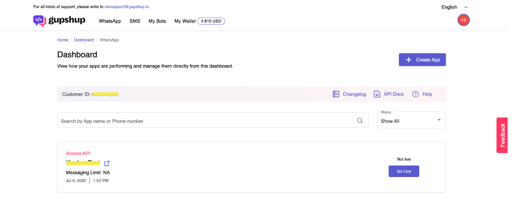Click the Help question mark icon
The width and height of the screenshot is (512, 200).
click(x=415, y=94)
